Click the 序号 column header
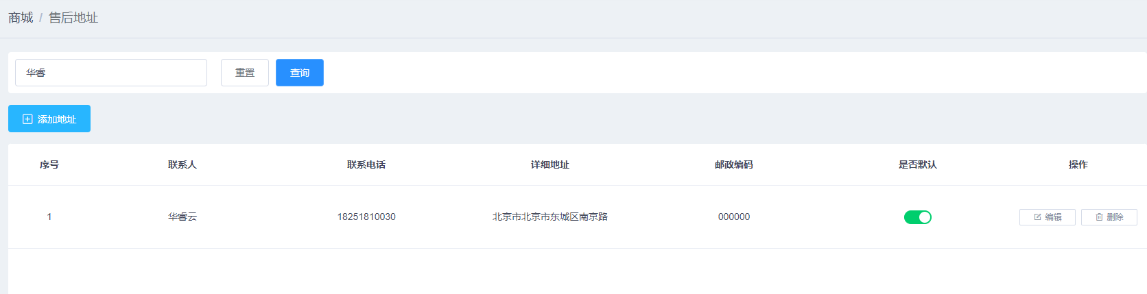Image resolution: width=1147 pixels, height=294 pixels. [49, 164]
